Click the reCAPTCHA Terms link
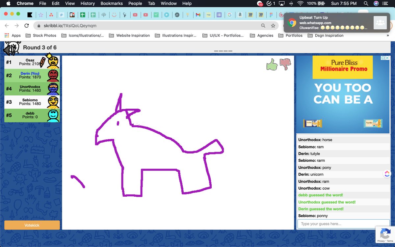Screen dimensions: 395x247 (390, 241)
